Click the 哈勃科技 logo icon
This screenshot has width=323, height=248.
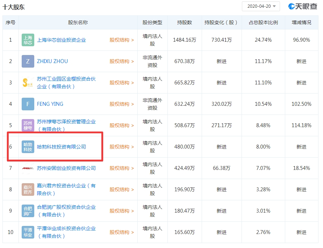point(28,147)
